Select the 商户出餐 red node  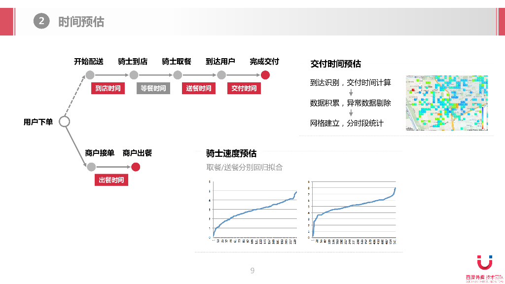pyautogui.click(x=137, y=167)
